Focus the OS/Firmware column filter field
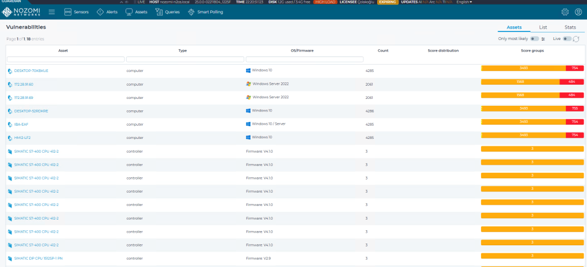The height and width of the screenshot is (267, 587). 304,59
